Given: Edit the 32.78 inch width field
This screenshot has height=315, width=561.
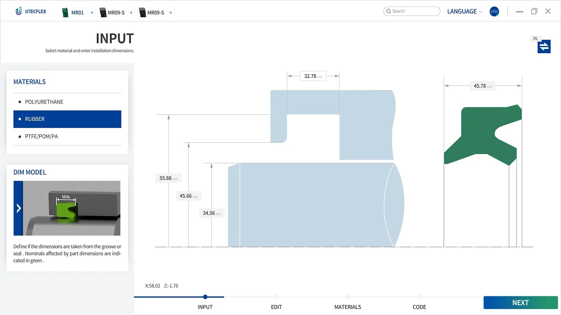Looking at the screenshot, I should 313,76.
